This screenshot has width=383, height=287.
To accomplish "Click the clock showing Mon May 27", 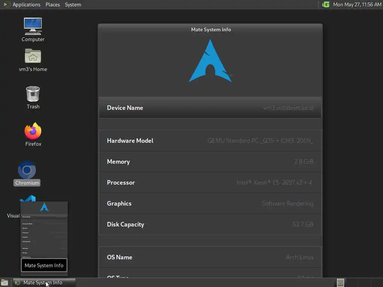I will 357,4.
